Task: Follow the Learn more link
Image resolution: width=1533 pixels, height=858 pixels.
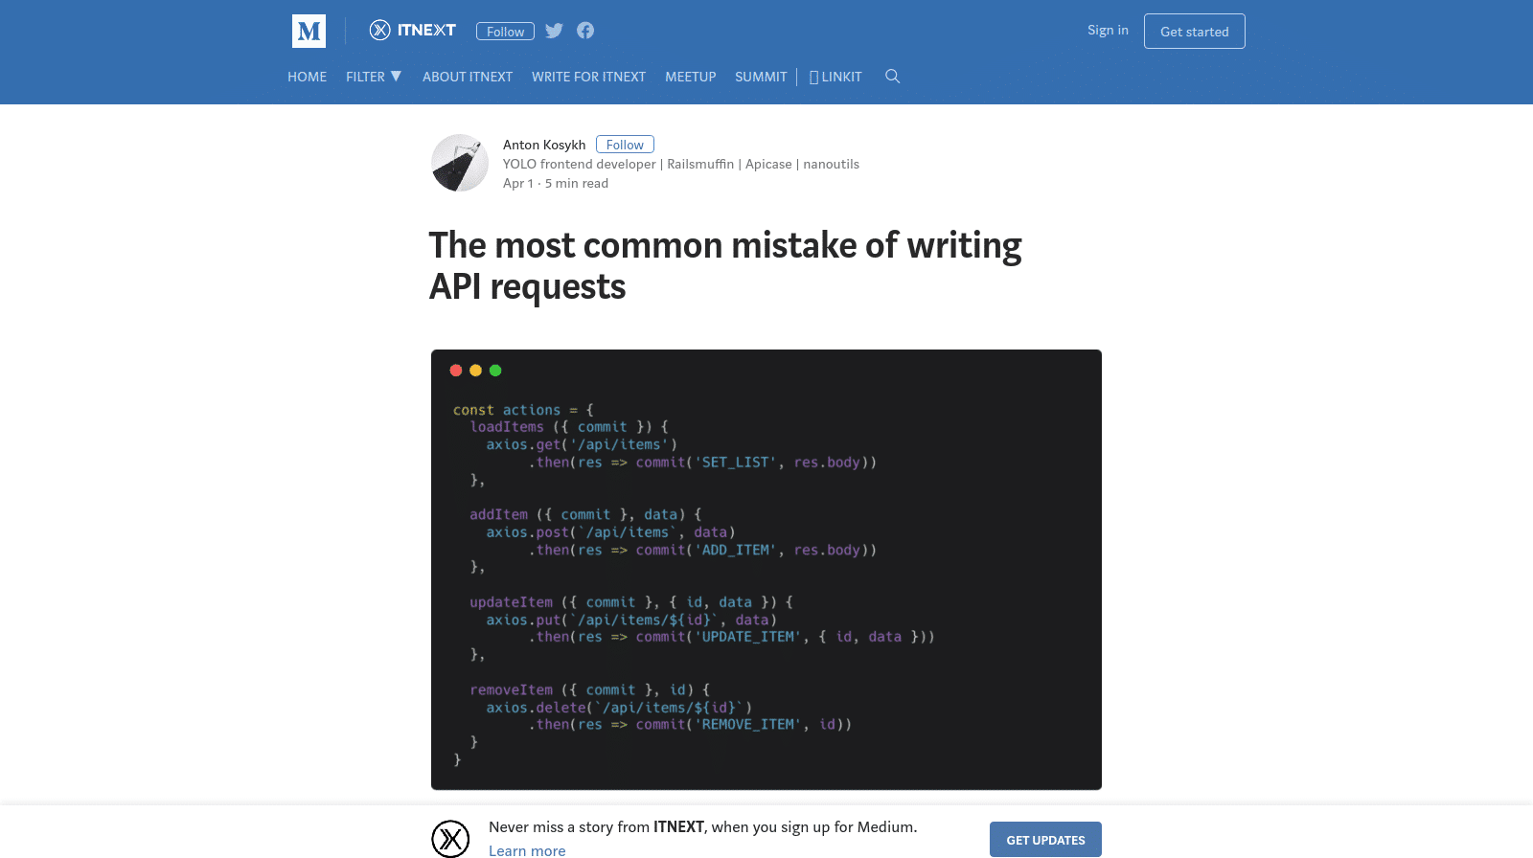Action: point(527,850)
